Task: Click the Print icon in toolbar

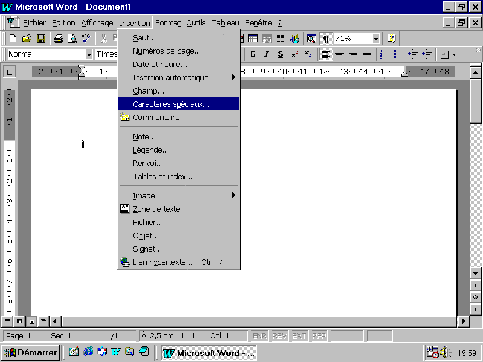Action: point(58,39)
